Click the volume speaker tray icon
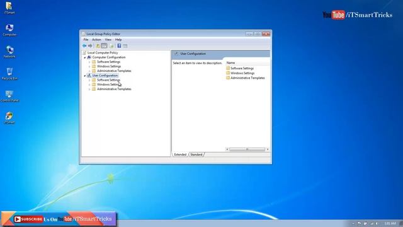 [x=377, y=223]
